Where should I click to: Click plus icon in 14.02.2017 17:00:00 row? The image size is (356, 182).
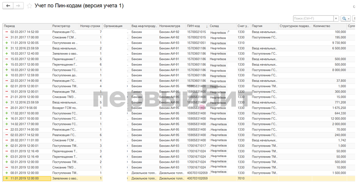tap(7, 124)
